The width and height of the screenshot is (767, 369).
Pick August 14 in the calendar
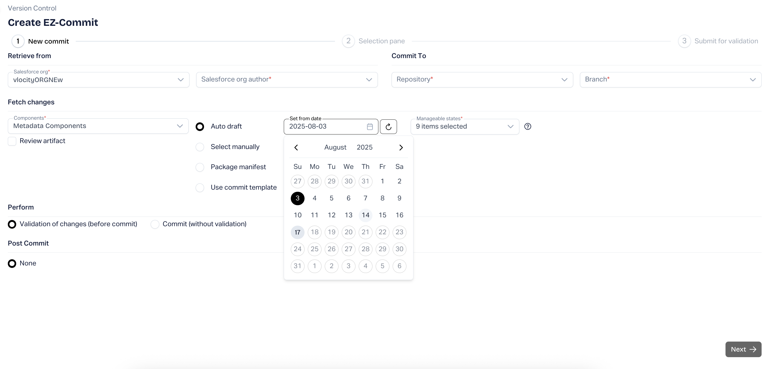click(365, 215)
